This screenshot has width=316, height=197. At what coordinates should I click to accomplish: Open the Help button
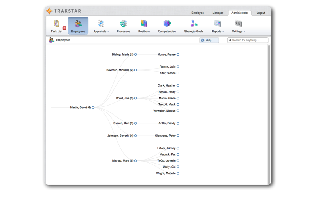click(x=209, y=40)
